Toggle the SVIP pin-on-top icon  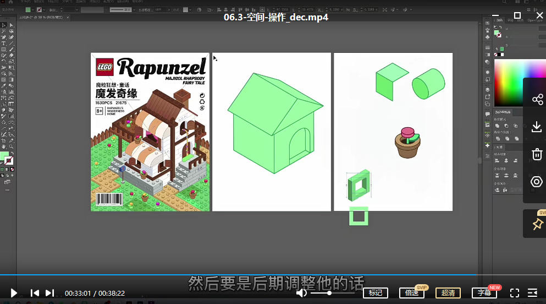pyautogui.click(x=537, y=224)
